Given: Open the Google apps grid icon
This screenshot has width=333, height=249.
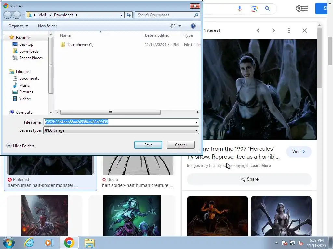Looking at the screenshot, I should [305, 8].
